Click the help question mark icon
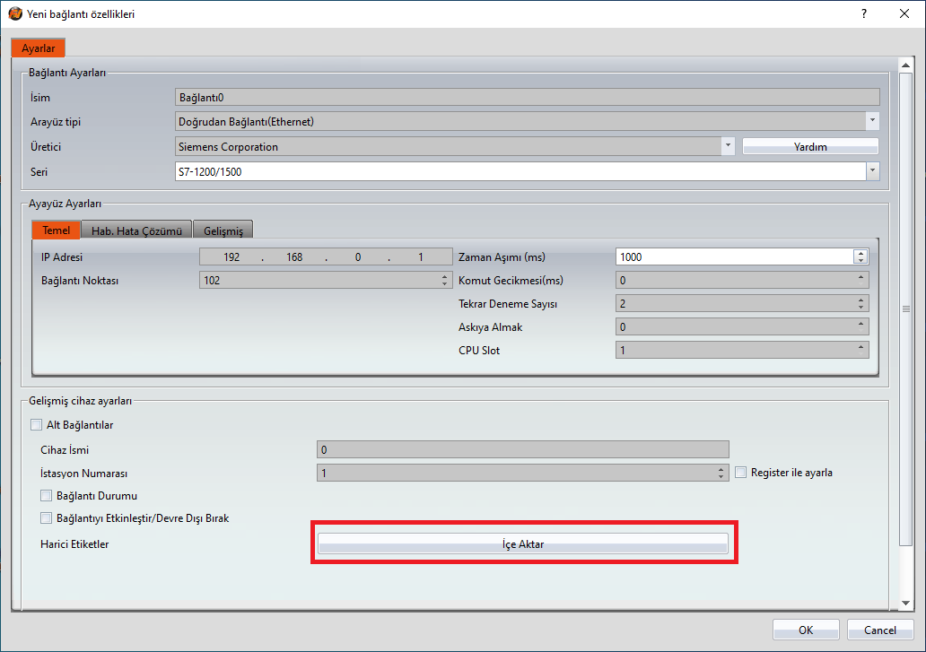The image size is (926, 652). pos(863,13)
